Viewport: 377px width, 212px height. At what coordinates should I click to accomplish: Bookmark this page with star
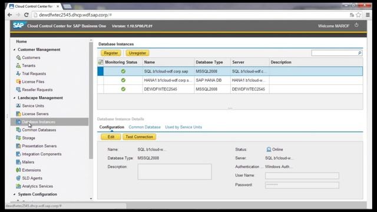click(x=359, y=15)
